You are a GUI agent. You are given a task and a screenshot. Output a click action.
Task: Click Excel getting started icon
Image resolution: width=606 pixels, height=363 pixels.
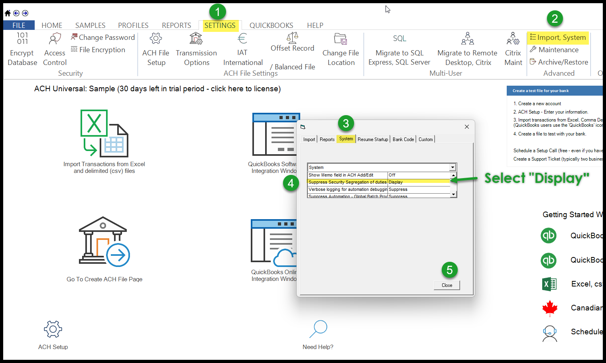click(x=549, y=284)
